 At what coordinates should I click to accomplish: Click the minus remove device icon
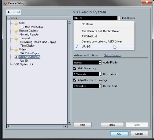(14, 12)
